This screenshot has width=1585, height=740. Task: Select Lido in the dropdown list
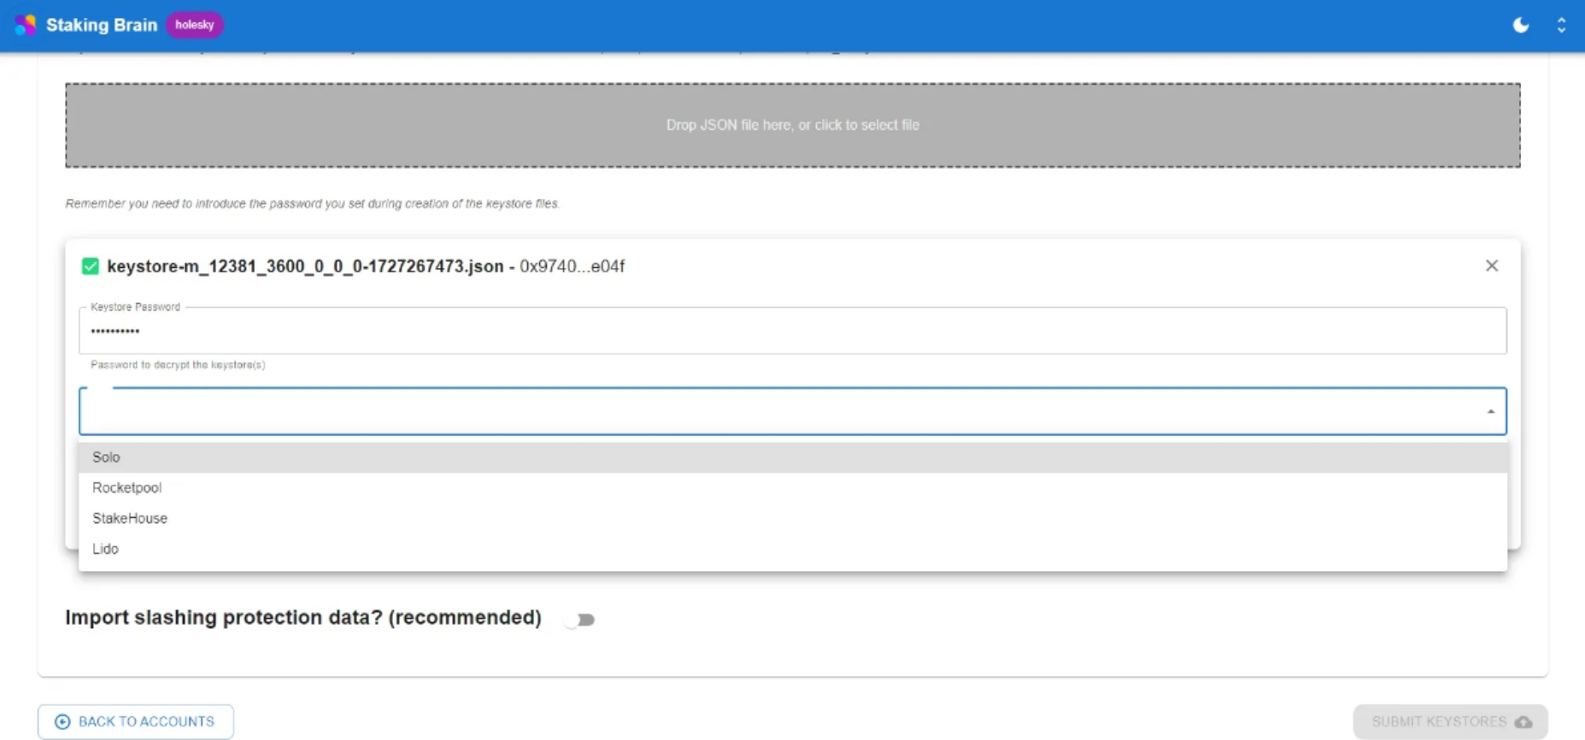click(106, 549)
